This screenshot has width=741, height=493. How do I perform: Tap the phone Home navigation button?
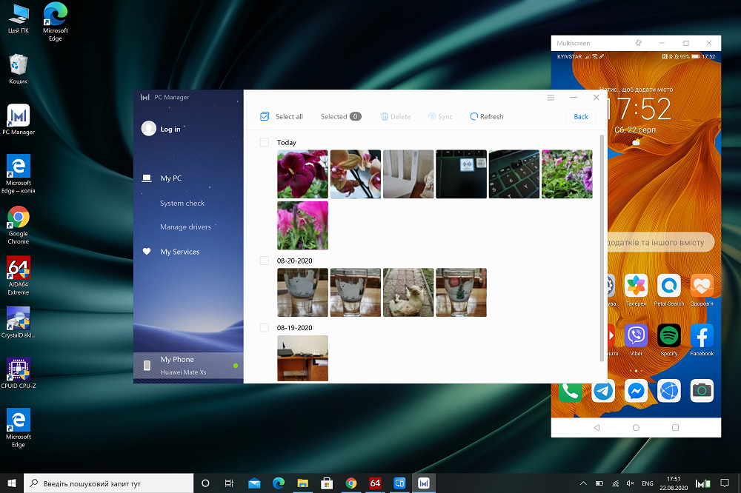(x=636, y=427)
